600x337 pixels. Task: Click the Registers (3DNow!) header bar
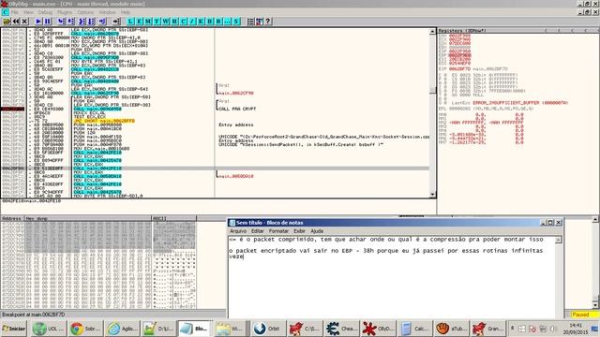[x=518, y=30]
